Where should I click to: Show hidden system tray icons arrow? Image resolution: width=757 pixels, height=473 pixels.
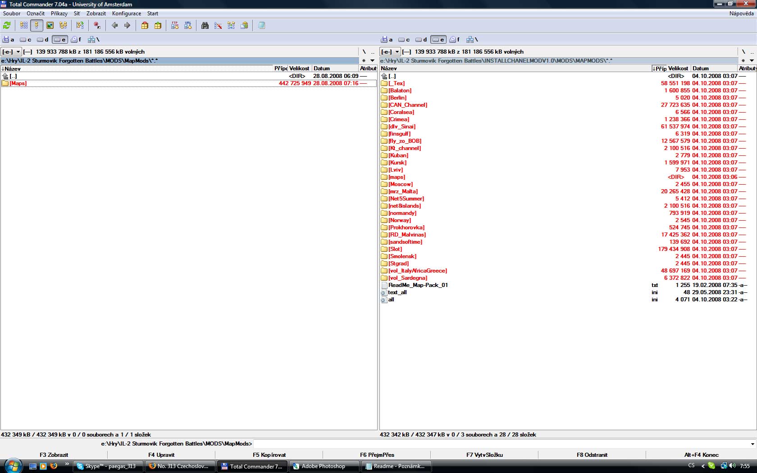click(703, 466)
